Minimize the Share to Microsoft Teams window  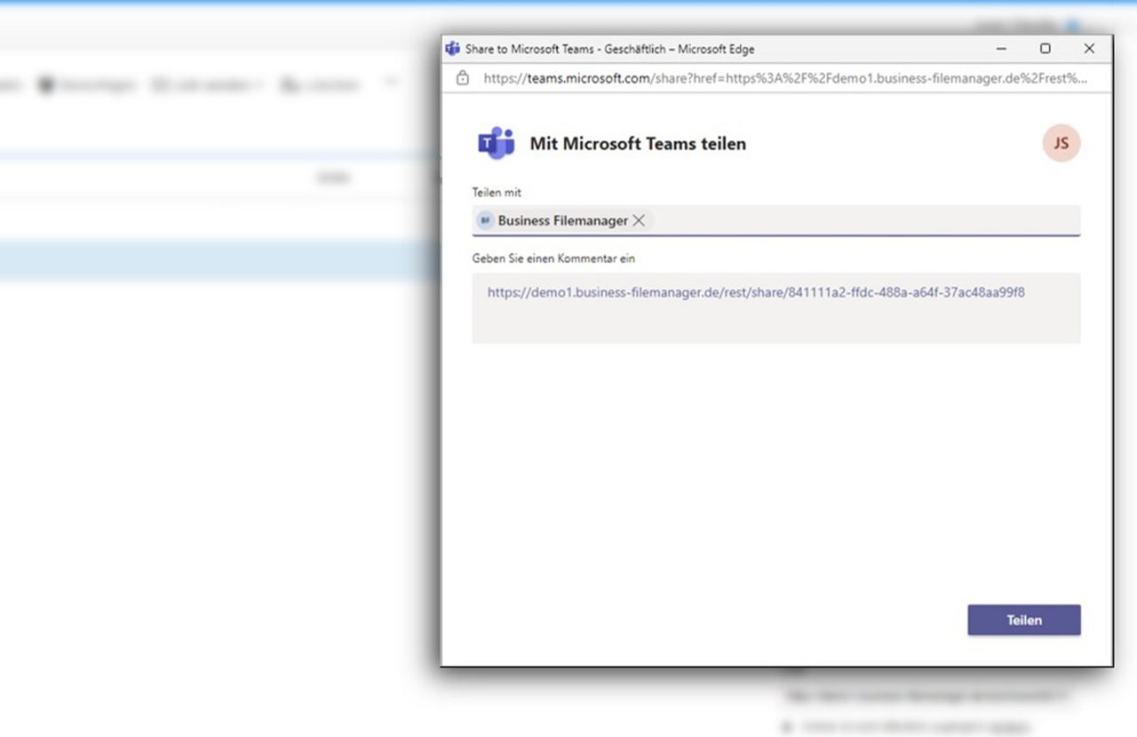coord(1002,49)
